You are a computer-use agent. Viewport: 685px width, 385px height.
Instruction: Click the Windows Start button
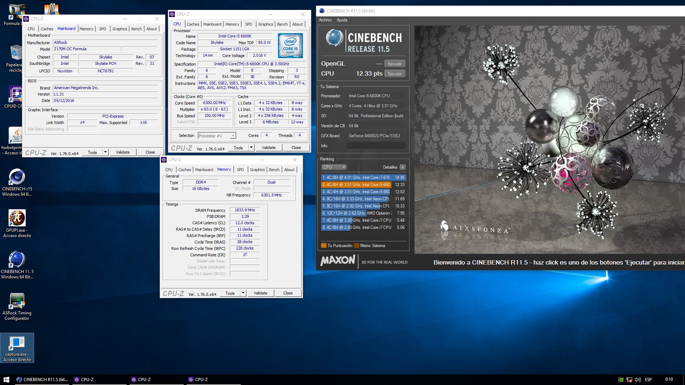click(x=6, y=380)
